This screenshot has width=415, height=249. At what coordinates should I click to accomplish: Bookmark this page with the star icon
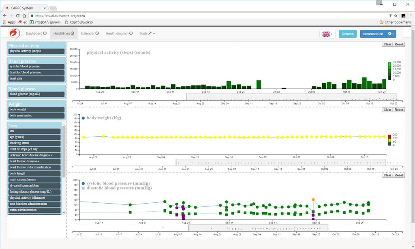[x=396, y=16]
